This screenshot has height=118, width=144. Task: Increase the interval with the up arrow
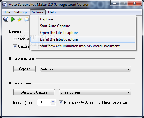point(53,101)
